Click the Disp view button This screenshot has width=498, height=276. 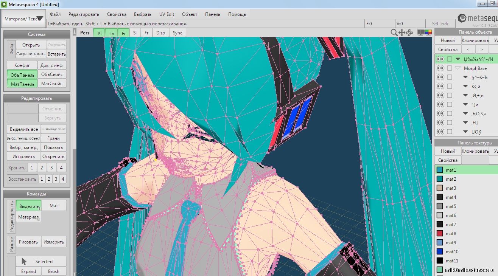click(x=161, y=33)
